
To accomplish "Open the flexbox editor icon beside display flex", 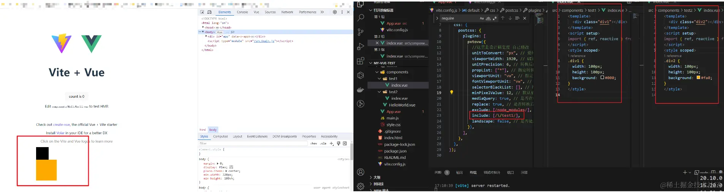I will coord(231,167).
